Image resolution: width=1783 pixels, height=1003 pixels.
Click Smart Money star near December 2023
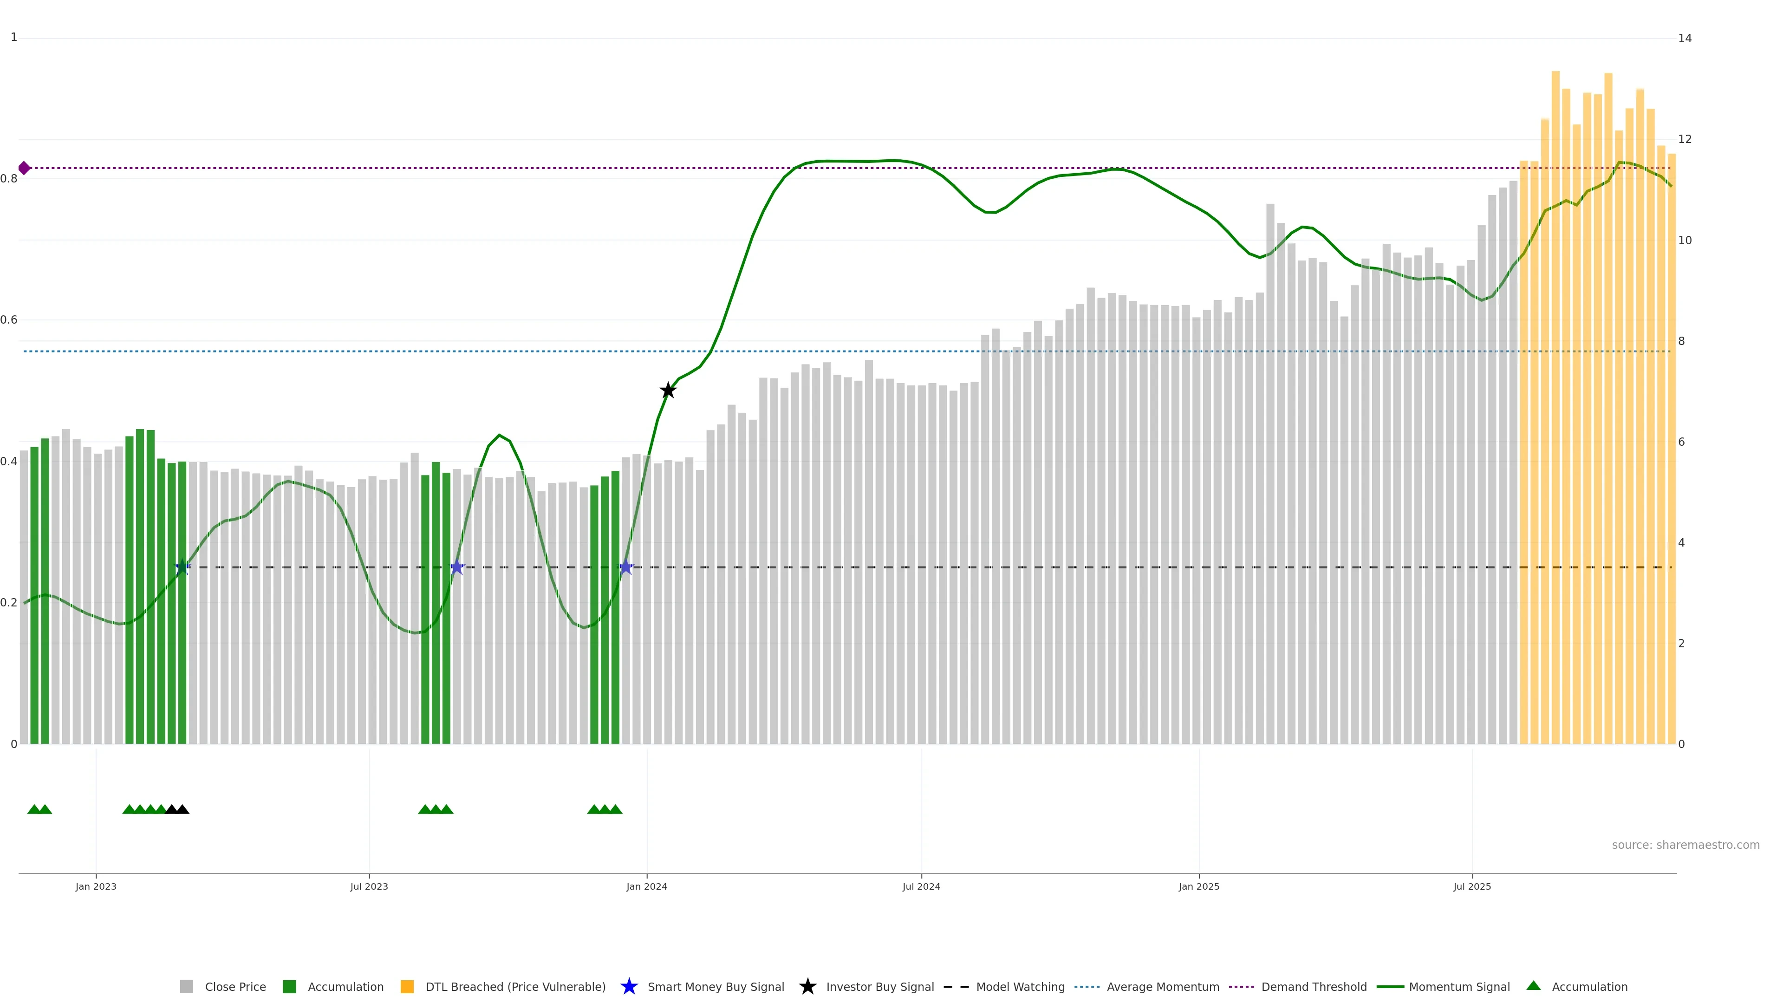click(626, 567)
